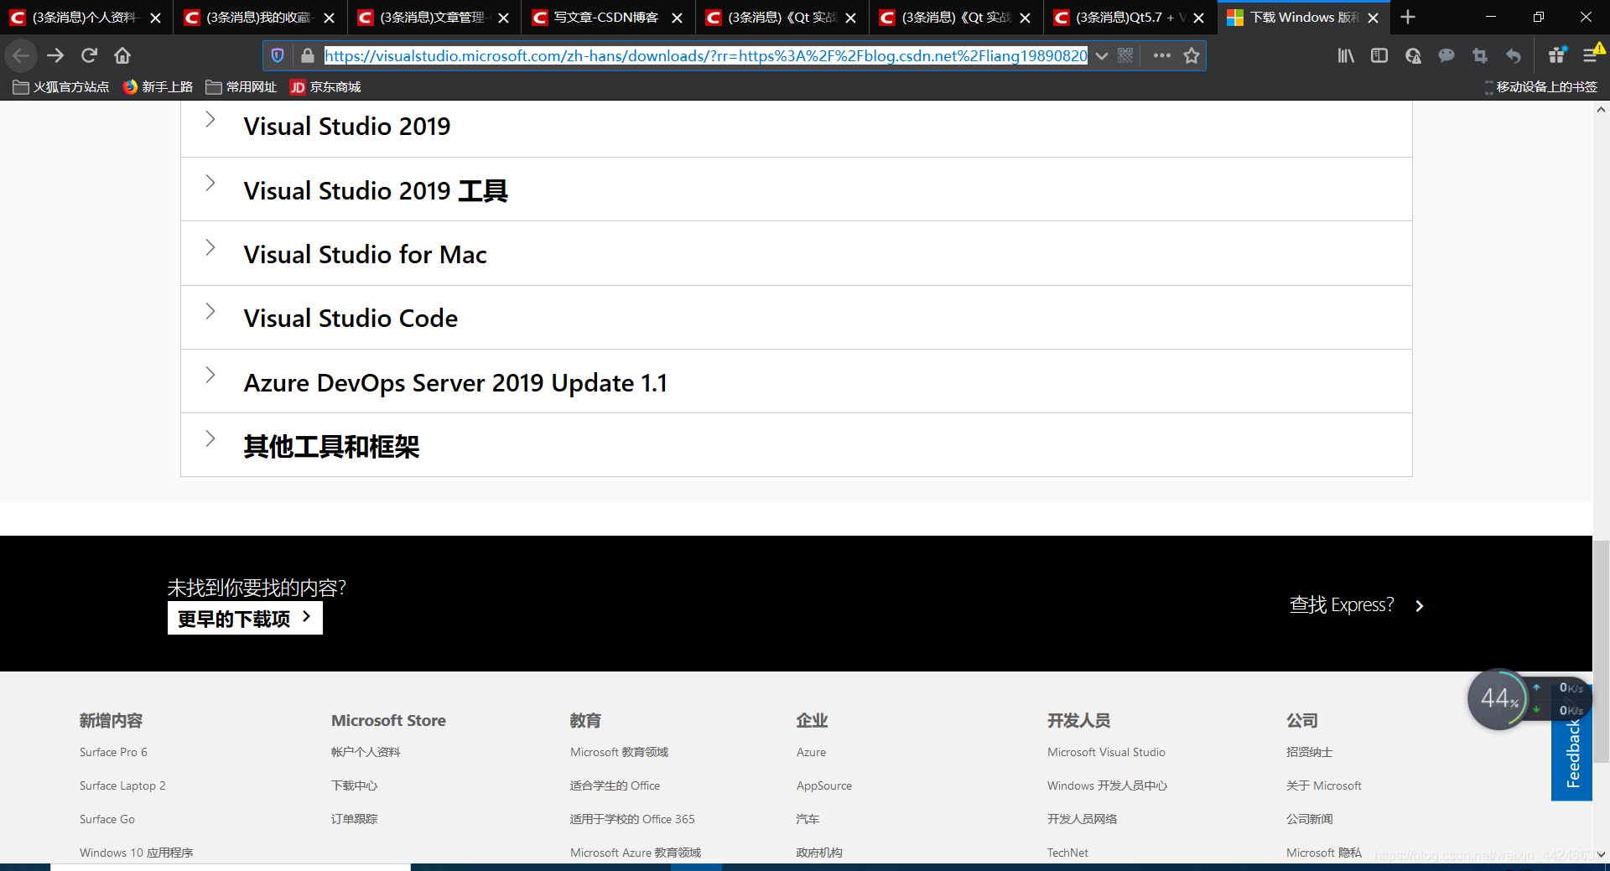Screen dimensions: 1610x871
Task: Click the undo arrow toolbar icon
Action: (x=1514, y=55)
